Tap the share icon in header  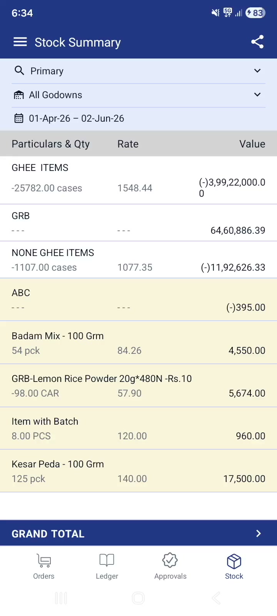[x=257, y=42]
